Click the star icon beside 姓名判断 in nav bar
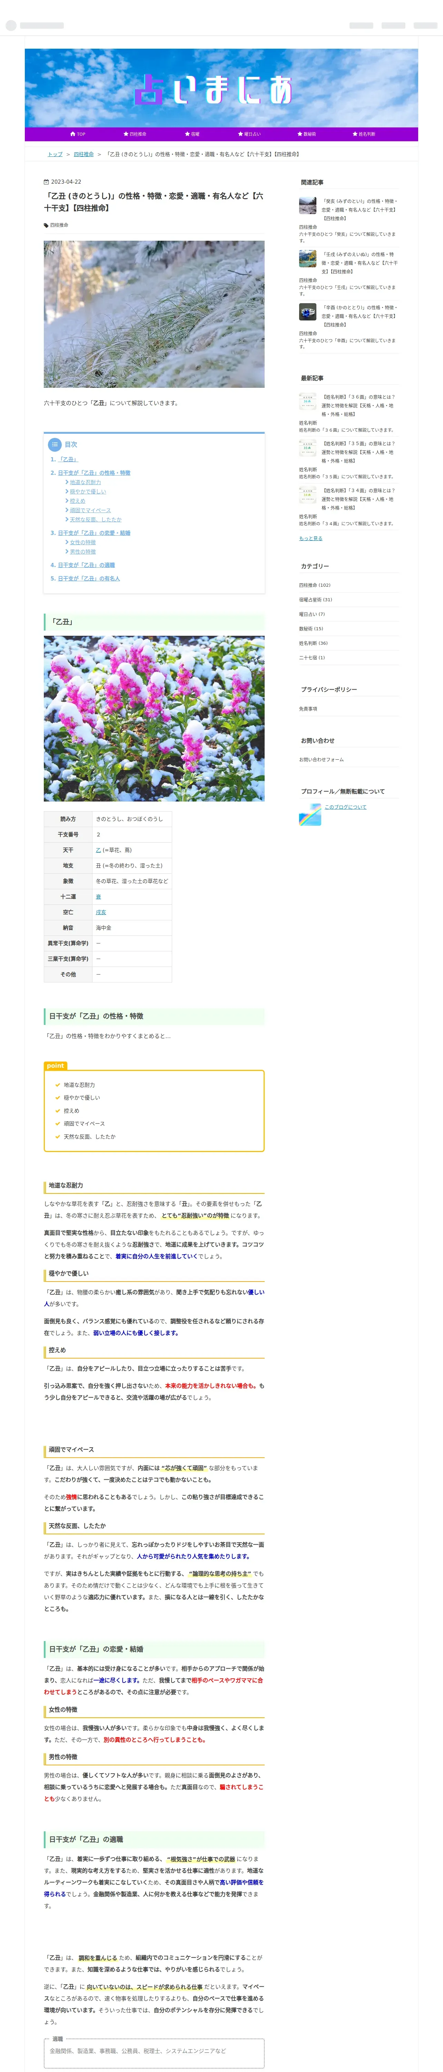 [x=355, y=134]
